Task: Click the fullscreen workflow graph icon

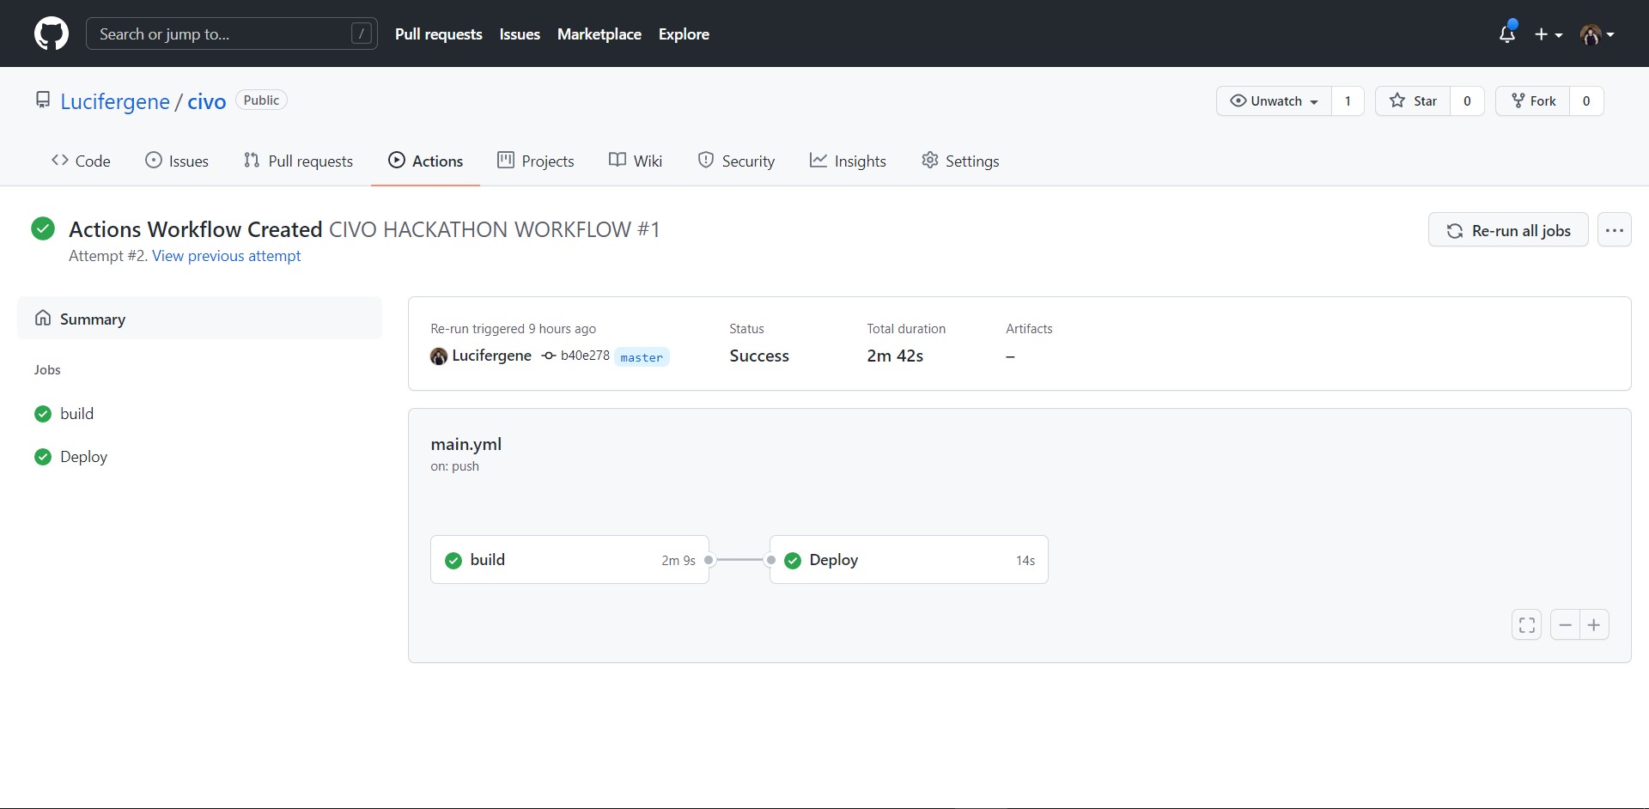Action: click(1527, 625)
